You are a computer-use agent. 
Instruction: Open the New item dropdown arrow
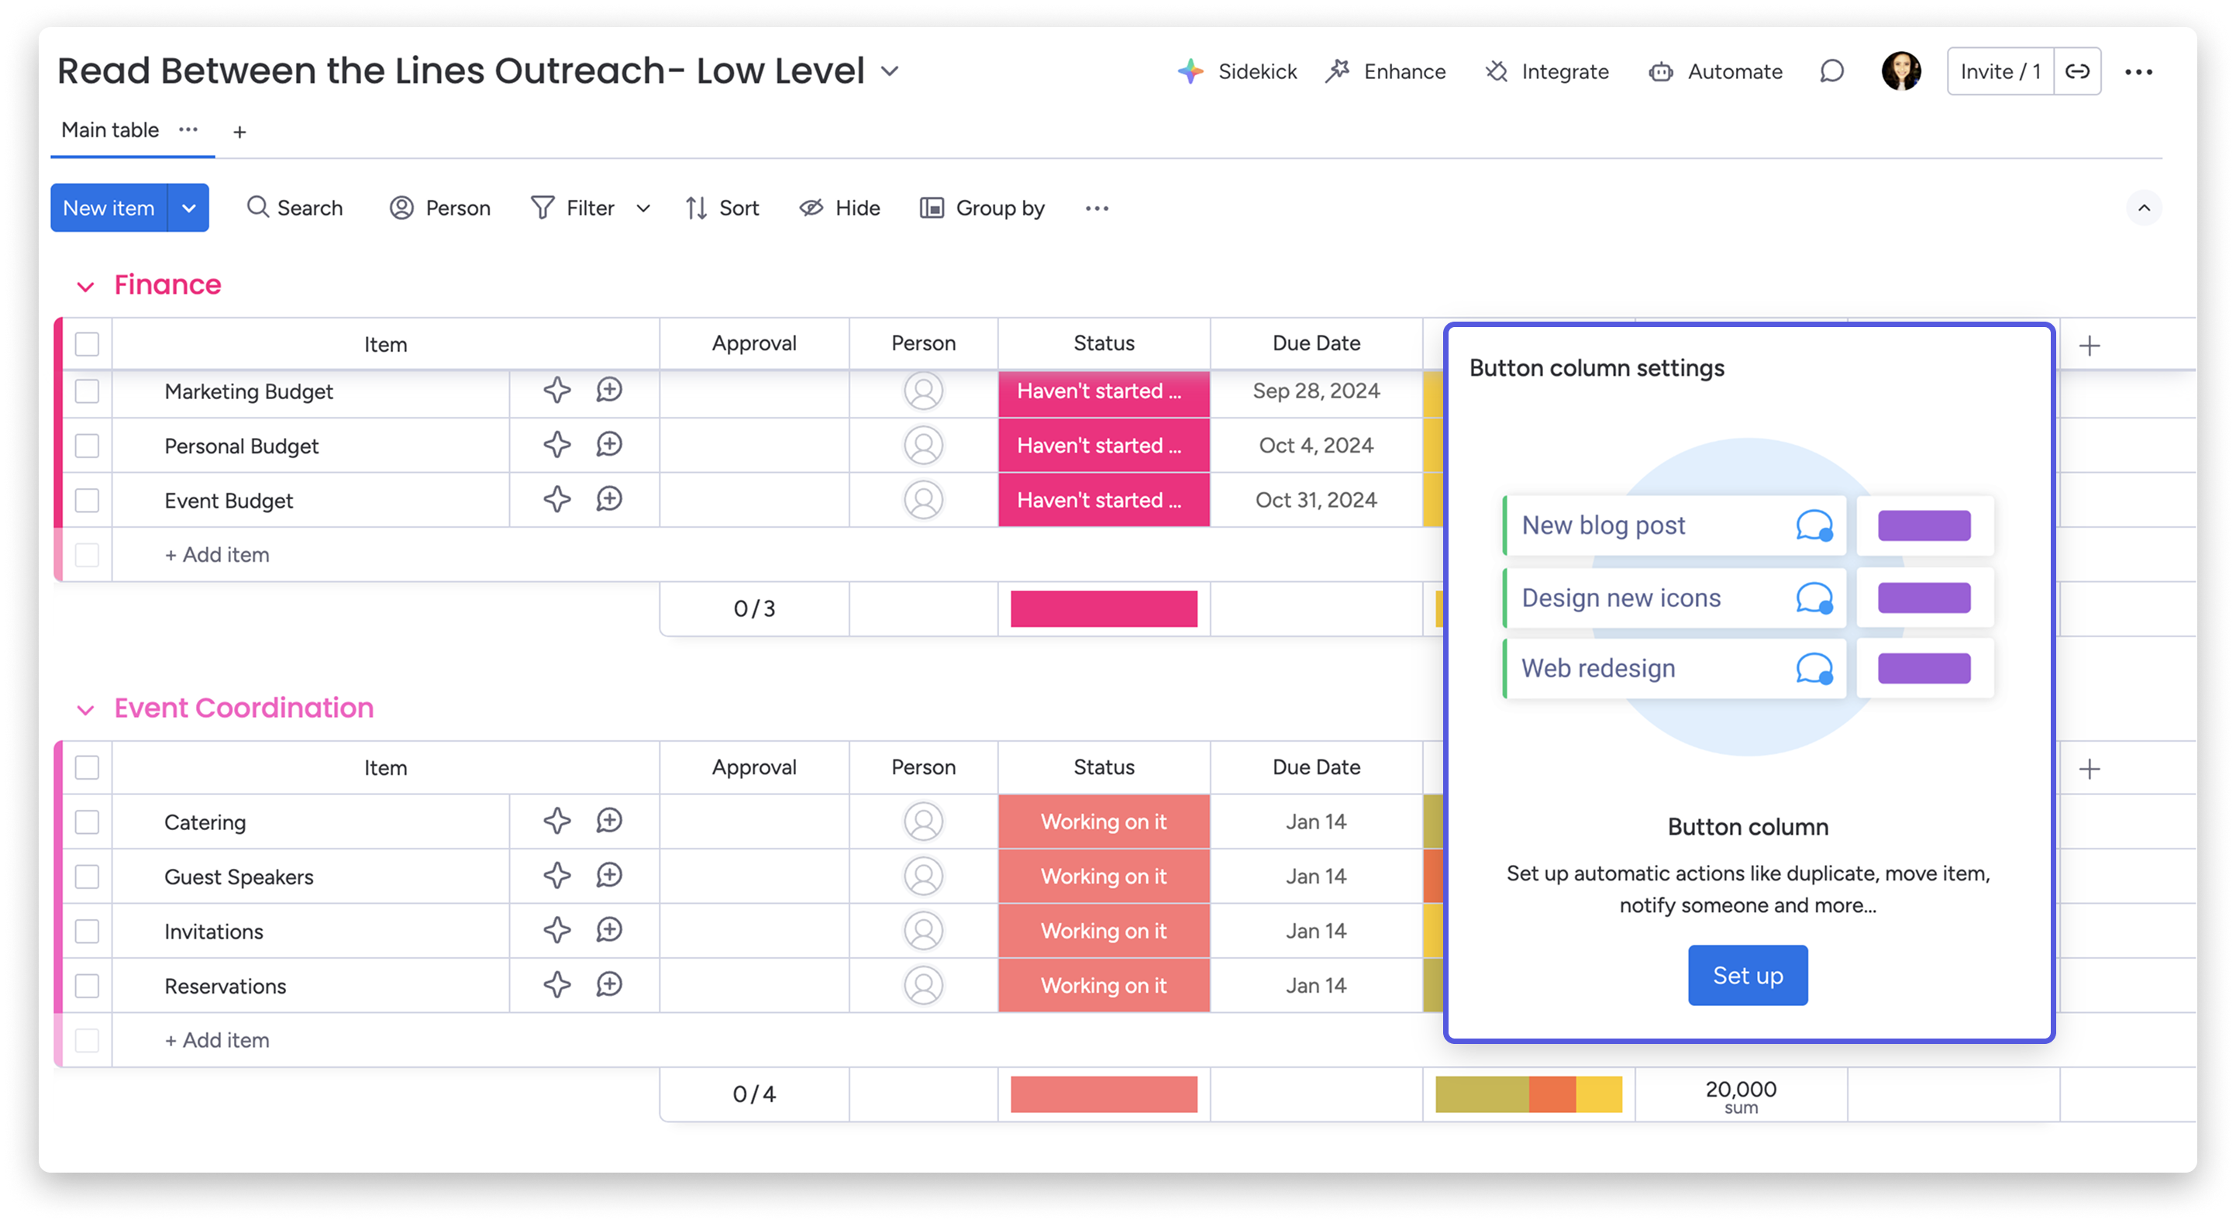pyautogui.click(x=188, y=208)
